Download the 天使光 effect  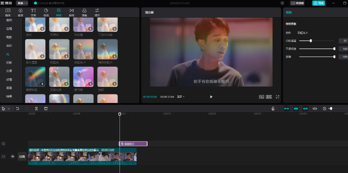click(66, 29)
